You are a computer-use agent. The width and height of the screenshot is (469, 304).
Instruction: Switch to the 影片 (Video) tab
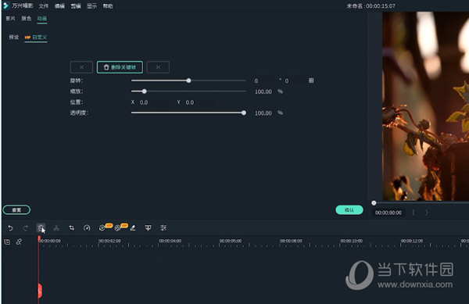[x=10, y=19]
